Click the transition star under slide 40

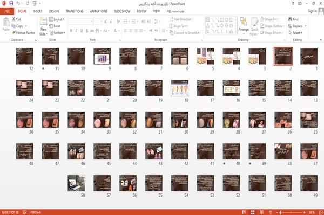pyautogui.click(x=224, y=164)
